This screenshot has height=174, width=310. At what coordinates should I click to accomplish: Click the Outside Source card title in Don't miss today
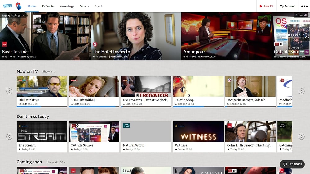point(82,145)
